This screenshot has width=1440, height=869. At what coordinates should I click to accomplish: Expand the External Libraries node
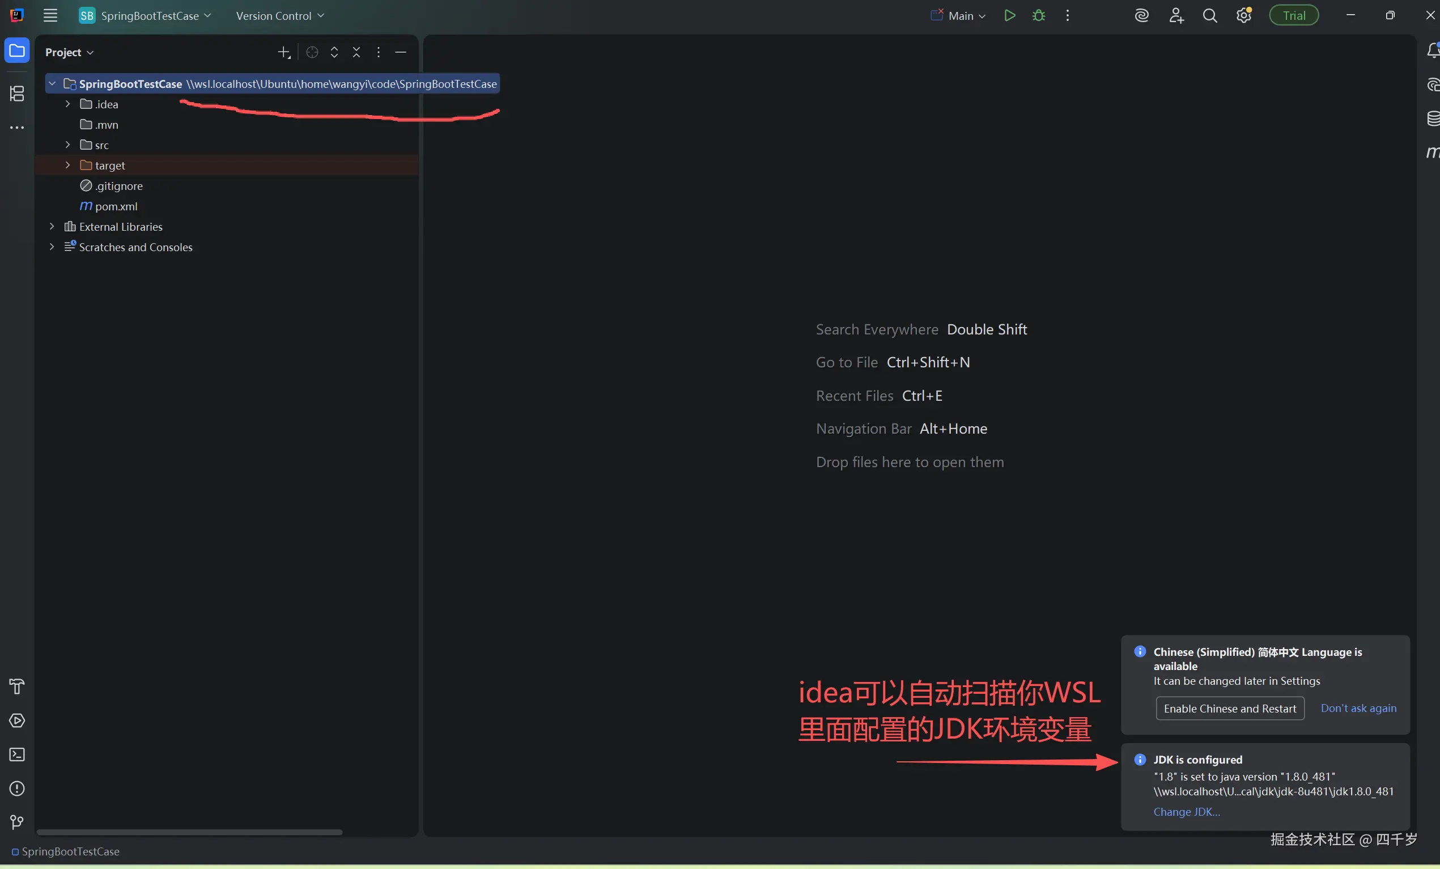pyautogui.click(x=52, y=226)
